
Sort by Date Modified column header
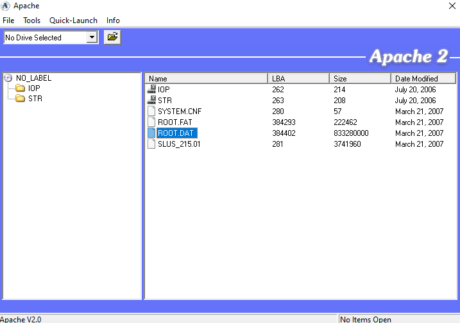click(423, 78)
